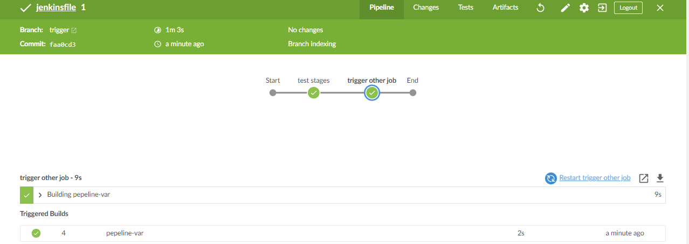The height and width of the screenshot is (244, 689).
Task: Select the trigger other job stage node
Action: coord(372,92)
